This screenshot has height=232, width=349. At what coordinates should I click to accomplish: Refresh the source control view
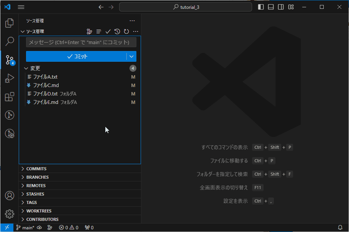point(126,31)
